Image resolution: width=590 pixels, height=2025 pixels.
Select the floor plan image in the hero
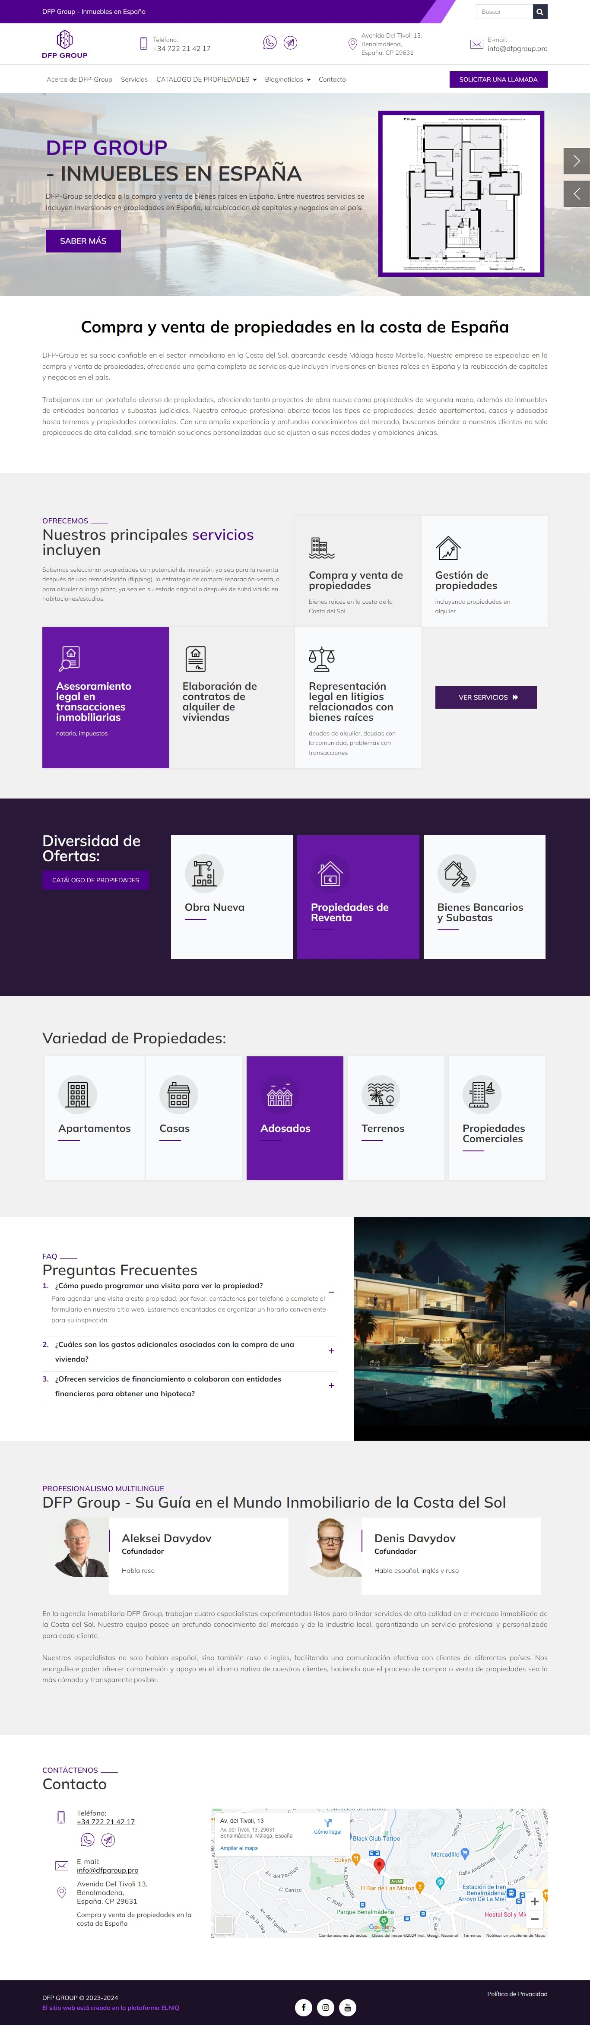pyautogui.click(x=461, y=193)
